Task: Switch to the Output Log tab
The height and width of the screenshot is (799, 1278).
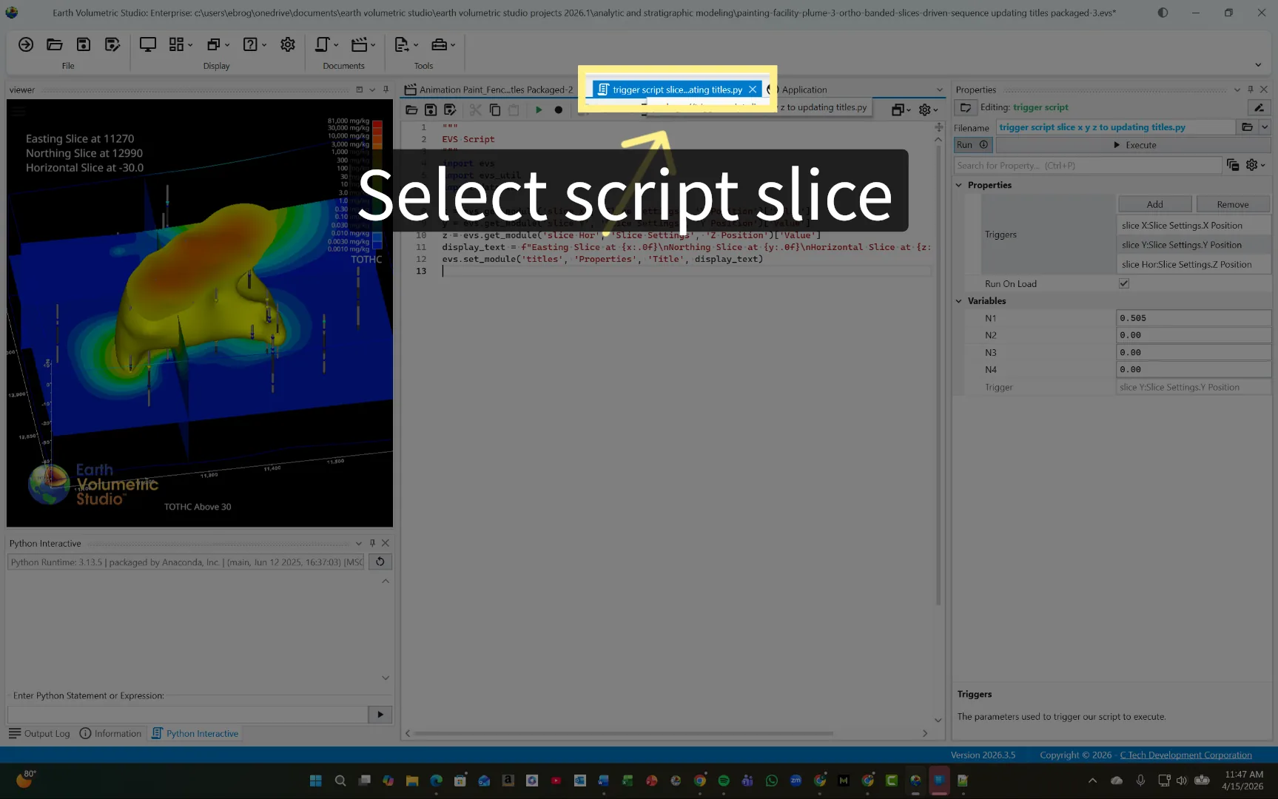Action: (x=39, y=733)
